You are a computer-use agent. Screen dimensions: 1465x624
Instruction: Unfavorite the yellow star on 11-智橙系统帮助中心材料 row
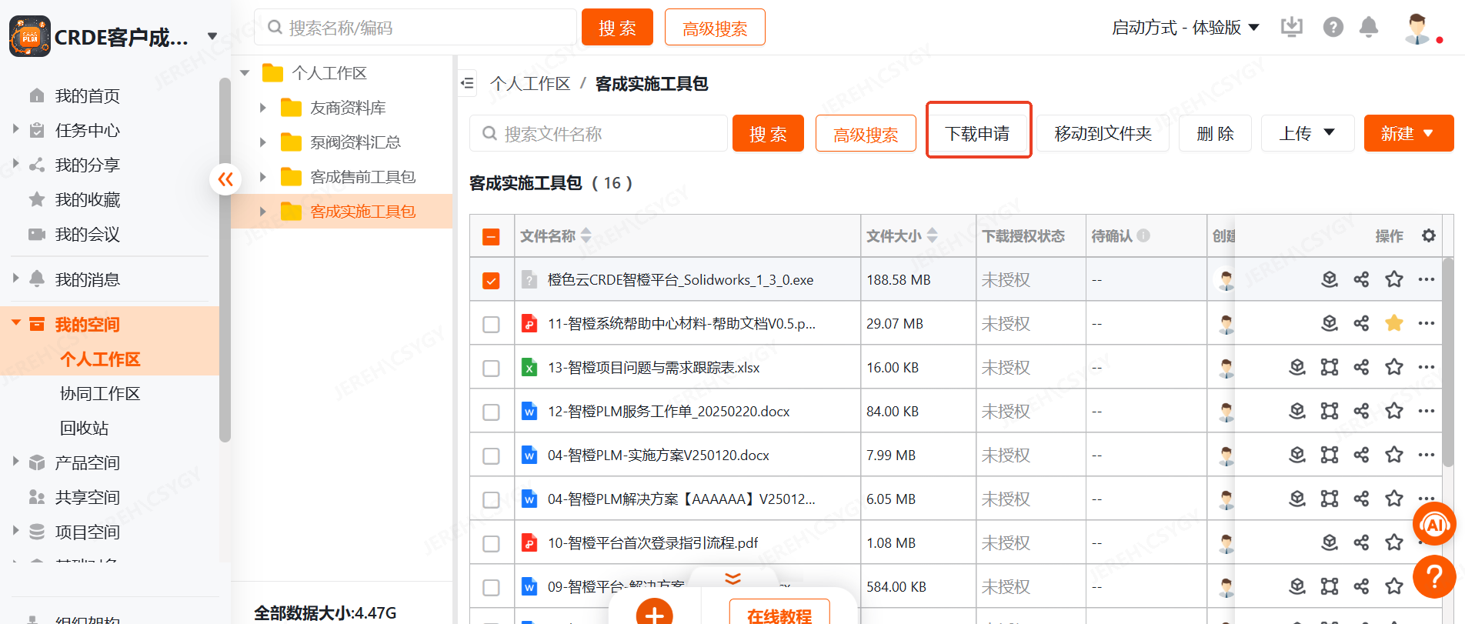pos(1393,323)
